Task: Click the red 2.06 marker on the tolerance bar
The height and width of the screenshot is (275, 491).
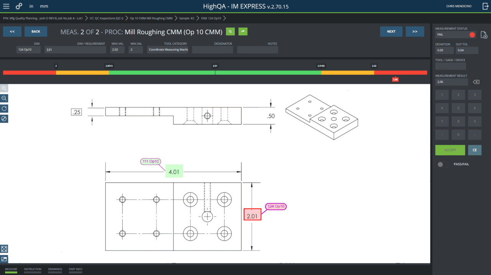Action: [x=395, y=79]
